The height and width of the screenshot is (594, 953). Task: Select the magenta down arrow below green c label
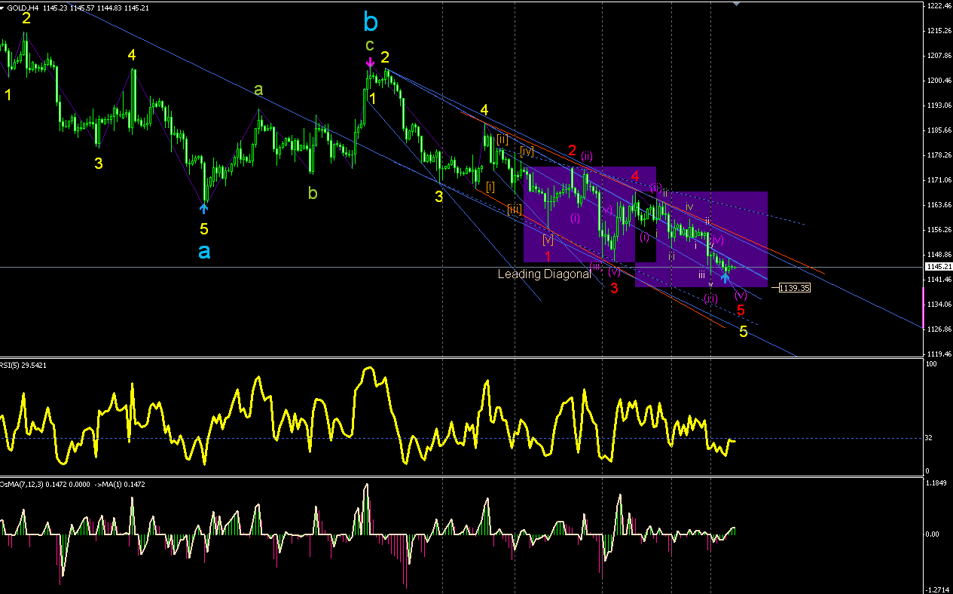[x=370, y=63]
